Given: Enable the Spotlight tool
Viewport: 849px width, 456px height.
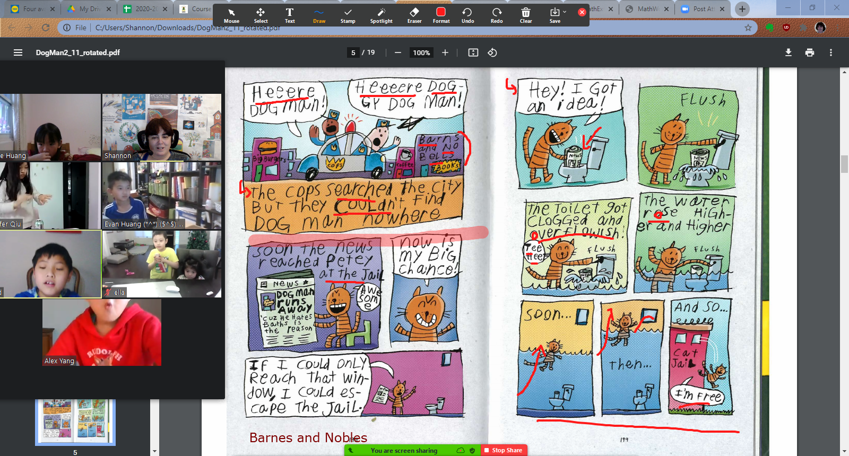Looking at the screenshot, I should pos(381,15).
